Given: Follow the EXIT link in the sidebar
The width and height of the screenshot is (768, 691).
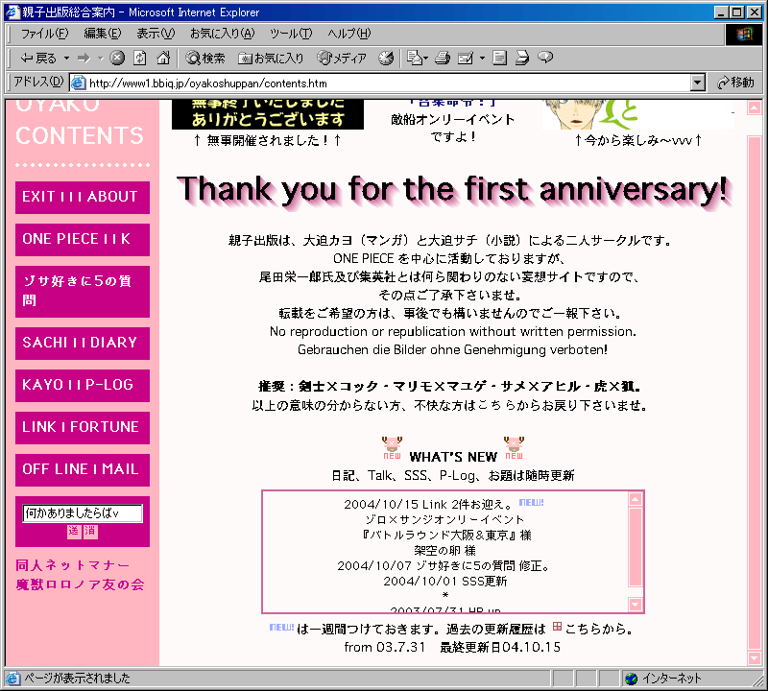Looking at the screenshot, I should [38, 197].
